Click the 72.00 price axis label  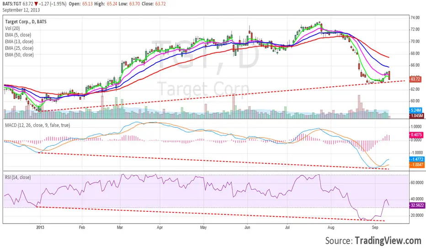click(415, 29)
